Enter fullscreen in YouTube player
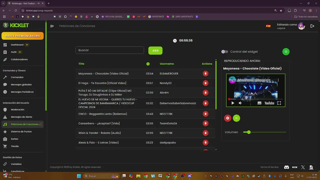 pos(279,103)
